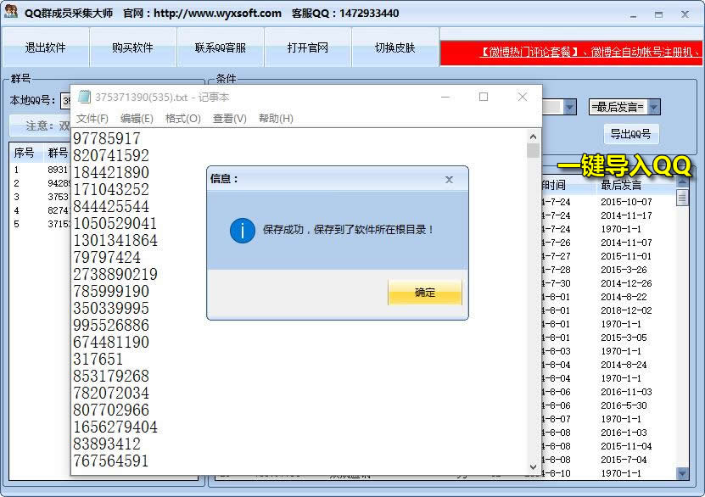705x497 pixels.
Task: Click the line 674481190 in Notepad
Action: (x=111, y=342)
